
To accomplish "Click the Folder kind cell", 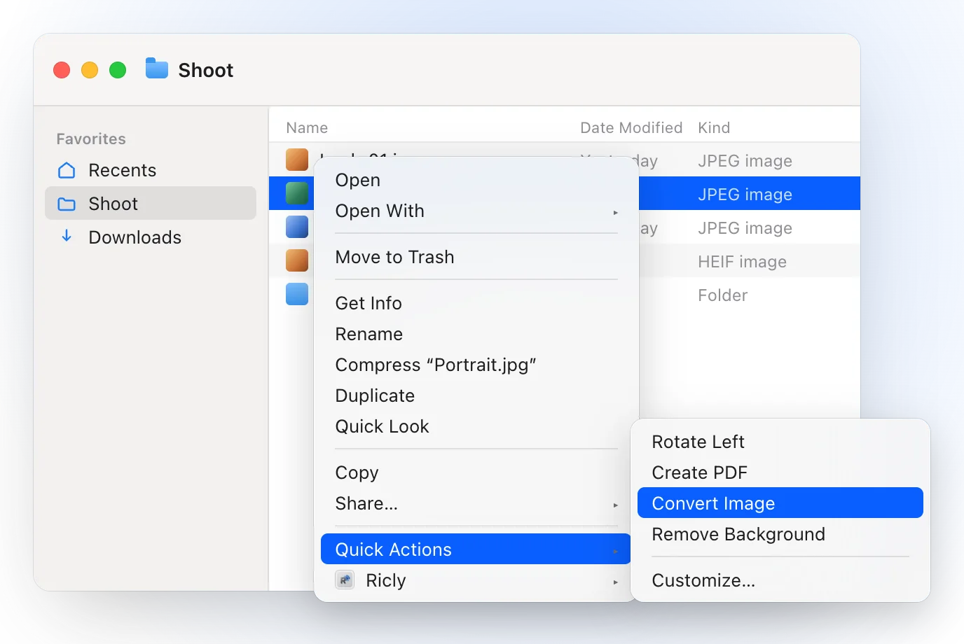I will [722, 295].
